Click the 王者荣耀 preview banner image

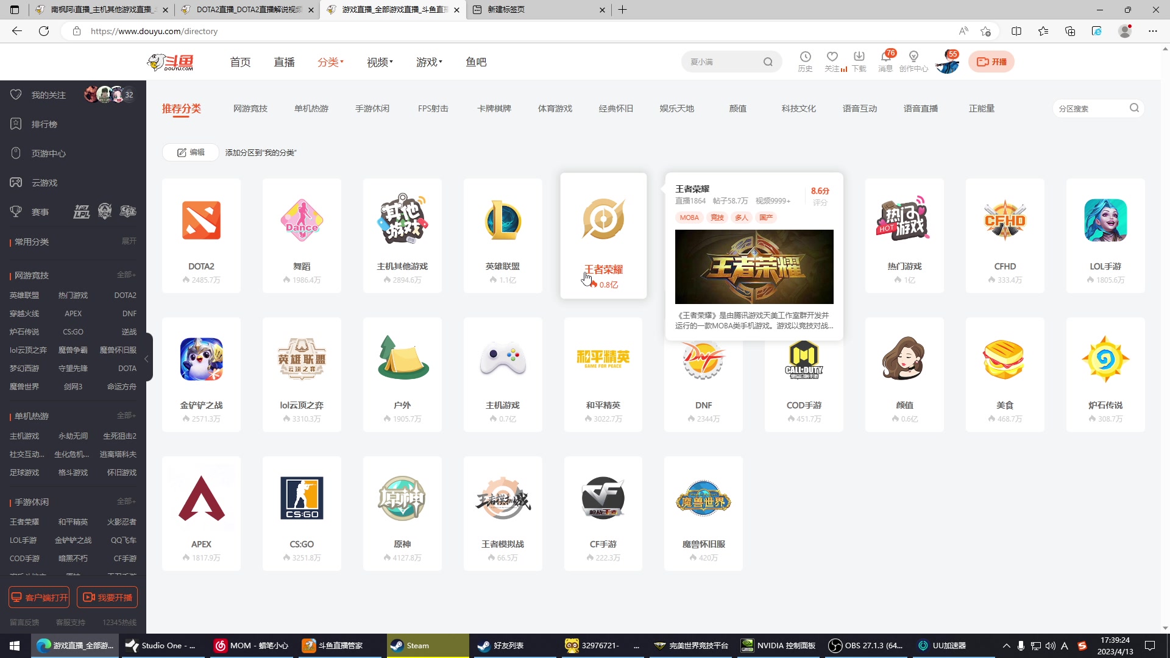click(x=754, y=267)
